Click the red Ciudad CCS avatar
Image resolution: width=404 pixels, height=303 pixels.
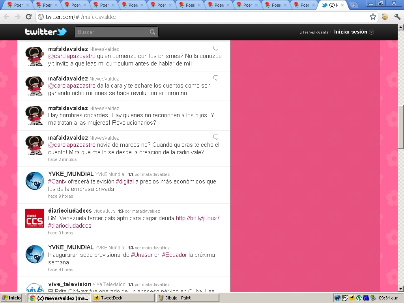pyautogui.click(x=35, y=218)
